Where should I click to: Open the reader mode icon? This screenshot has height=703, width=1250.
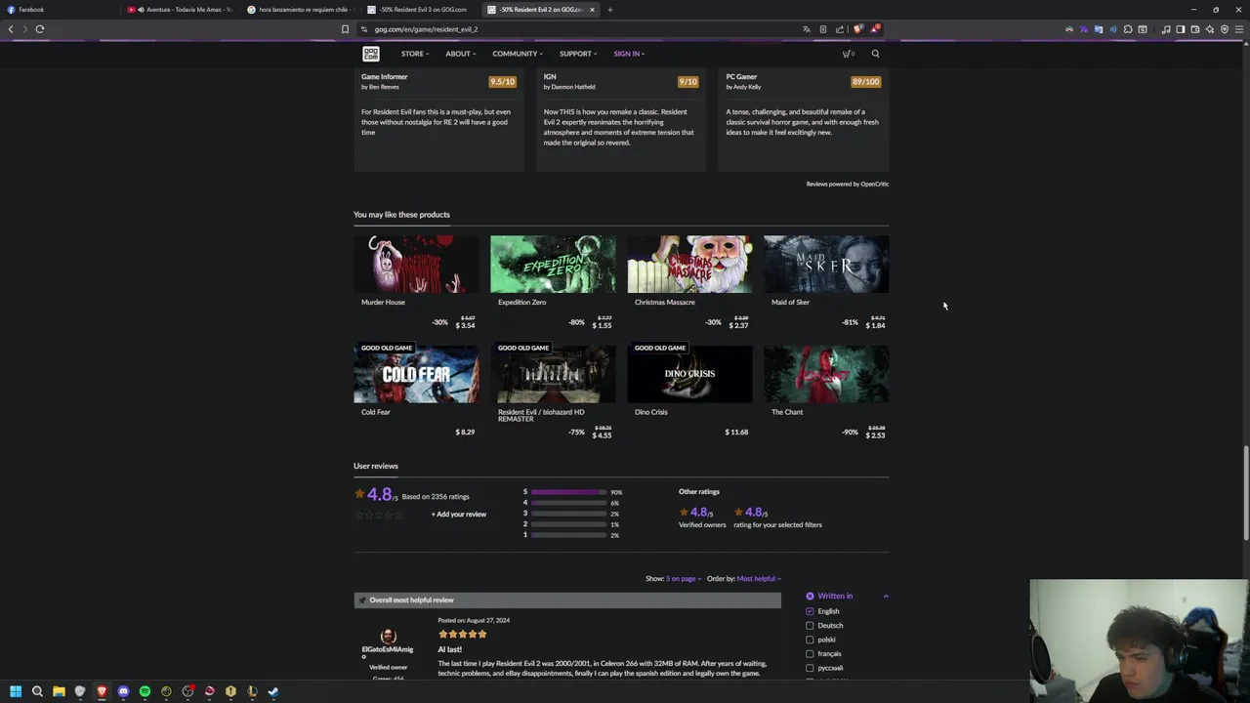click(x=823, y=29)
